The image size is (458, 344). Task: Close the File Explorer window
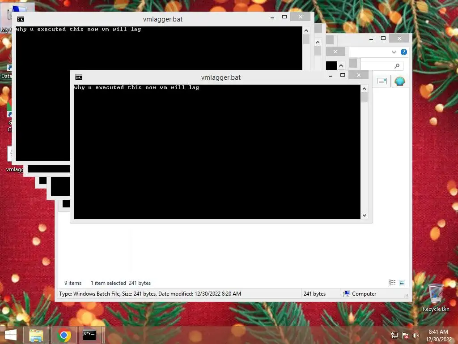[399, 39]
